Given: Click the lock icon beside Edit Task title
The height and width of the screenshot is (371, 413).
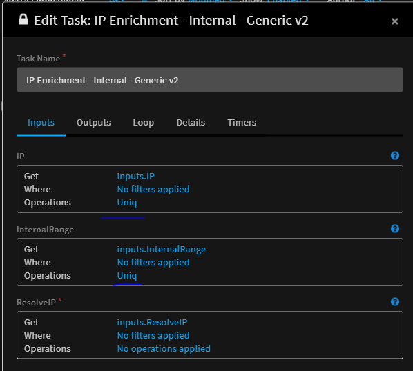Looking at the screenshot, I should [23, 19].
